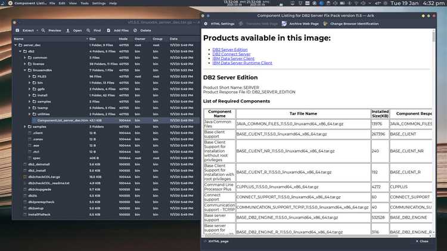Click the Delete toolbar icon

(x=135, y=30)
